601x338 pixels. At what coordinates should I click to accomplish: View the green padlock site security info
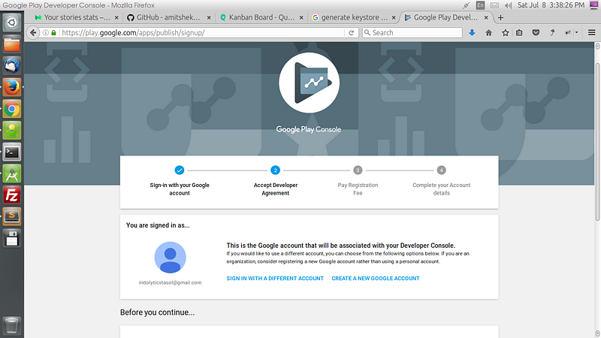[53, 32]
